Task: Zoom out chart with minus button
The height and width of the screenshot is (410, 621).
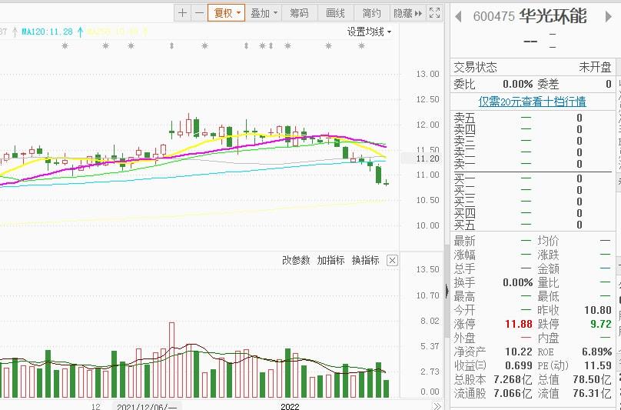Action: coord(199,13)
